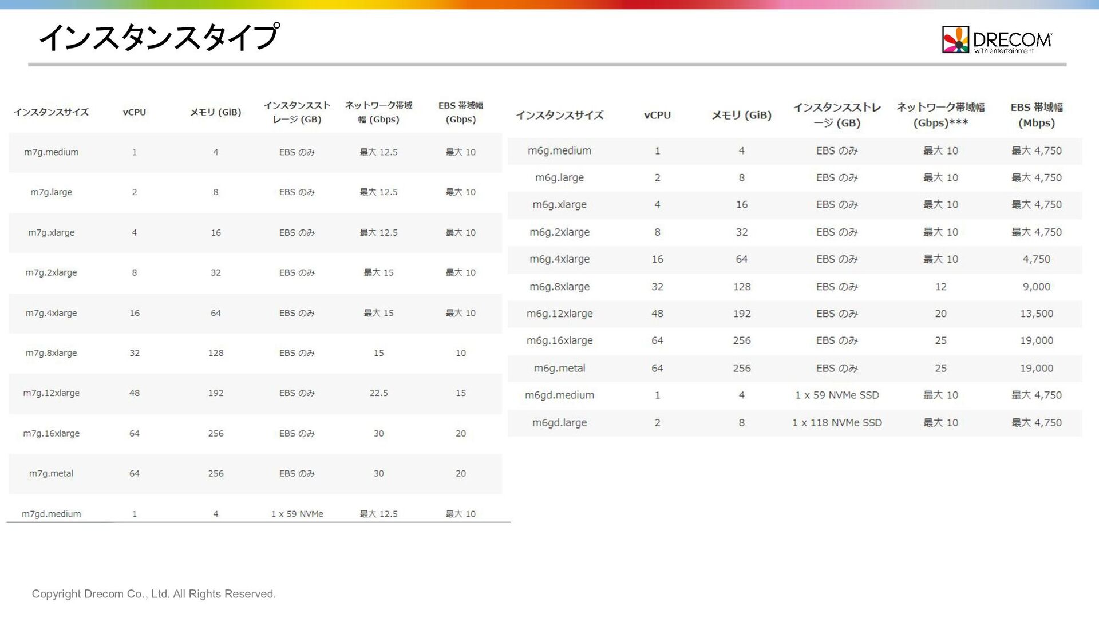Screen dimensions: 1099x618
Task: Click the EBS のみ cell for m6g.metal
Action: (x=837, y=368)
